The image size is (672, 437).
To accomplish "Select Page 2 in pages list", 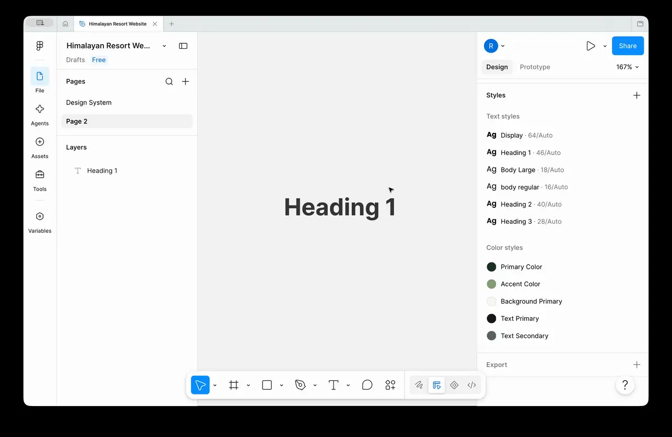I will tap(127, 121).
